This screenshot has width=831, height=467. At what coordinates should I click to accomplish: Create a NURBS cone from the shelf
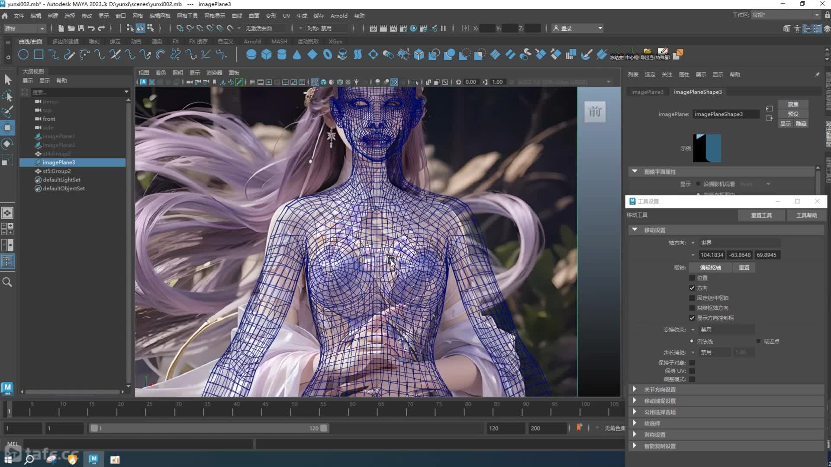point(297,54)
